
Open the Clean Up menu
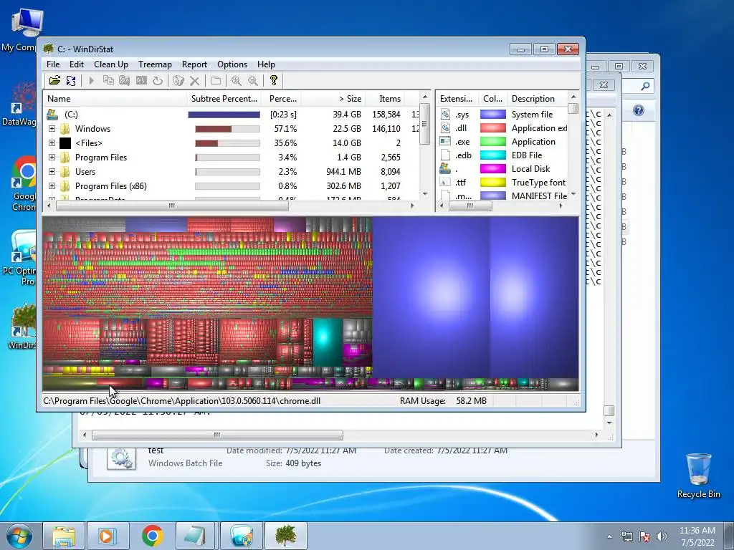pos(111,64)
